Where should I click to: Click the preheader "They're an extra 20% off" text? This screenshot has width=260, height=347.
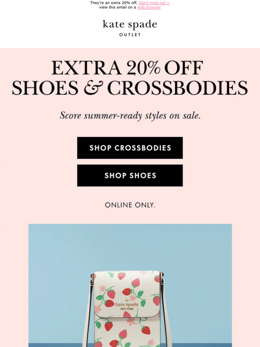(x=114, y=3)
